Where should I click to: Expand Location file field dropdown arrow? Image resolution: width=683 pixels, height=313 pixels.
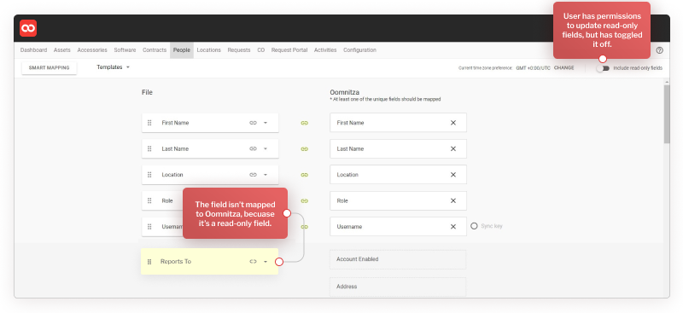coord(266,175)
